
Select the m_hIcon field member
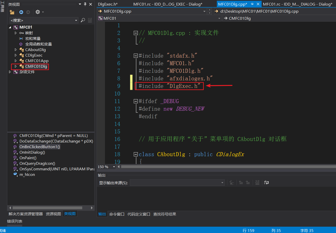click(27, 174)
